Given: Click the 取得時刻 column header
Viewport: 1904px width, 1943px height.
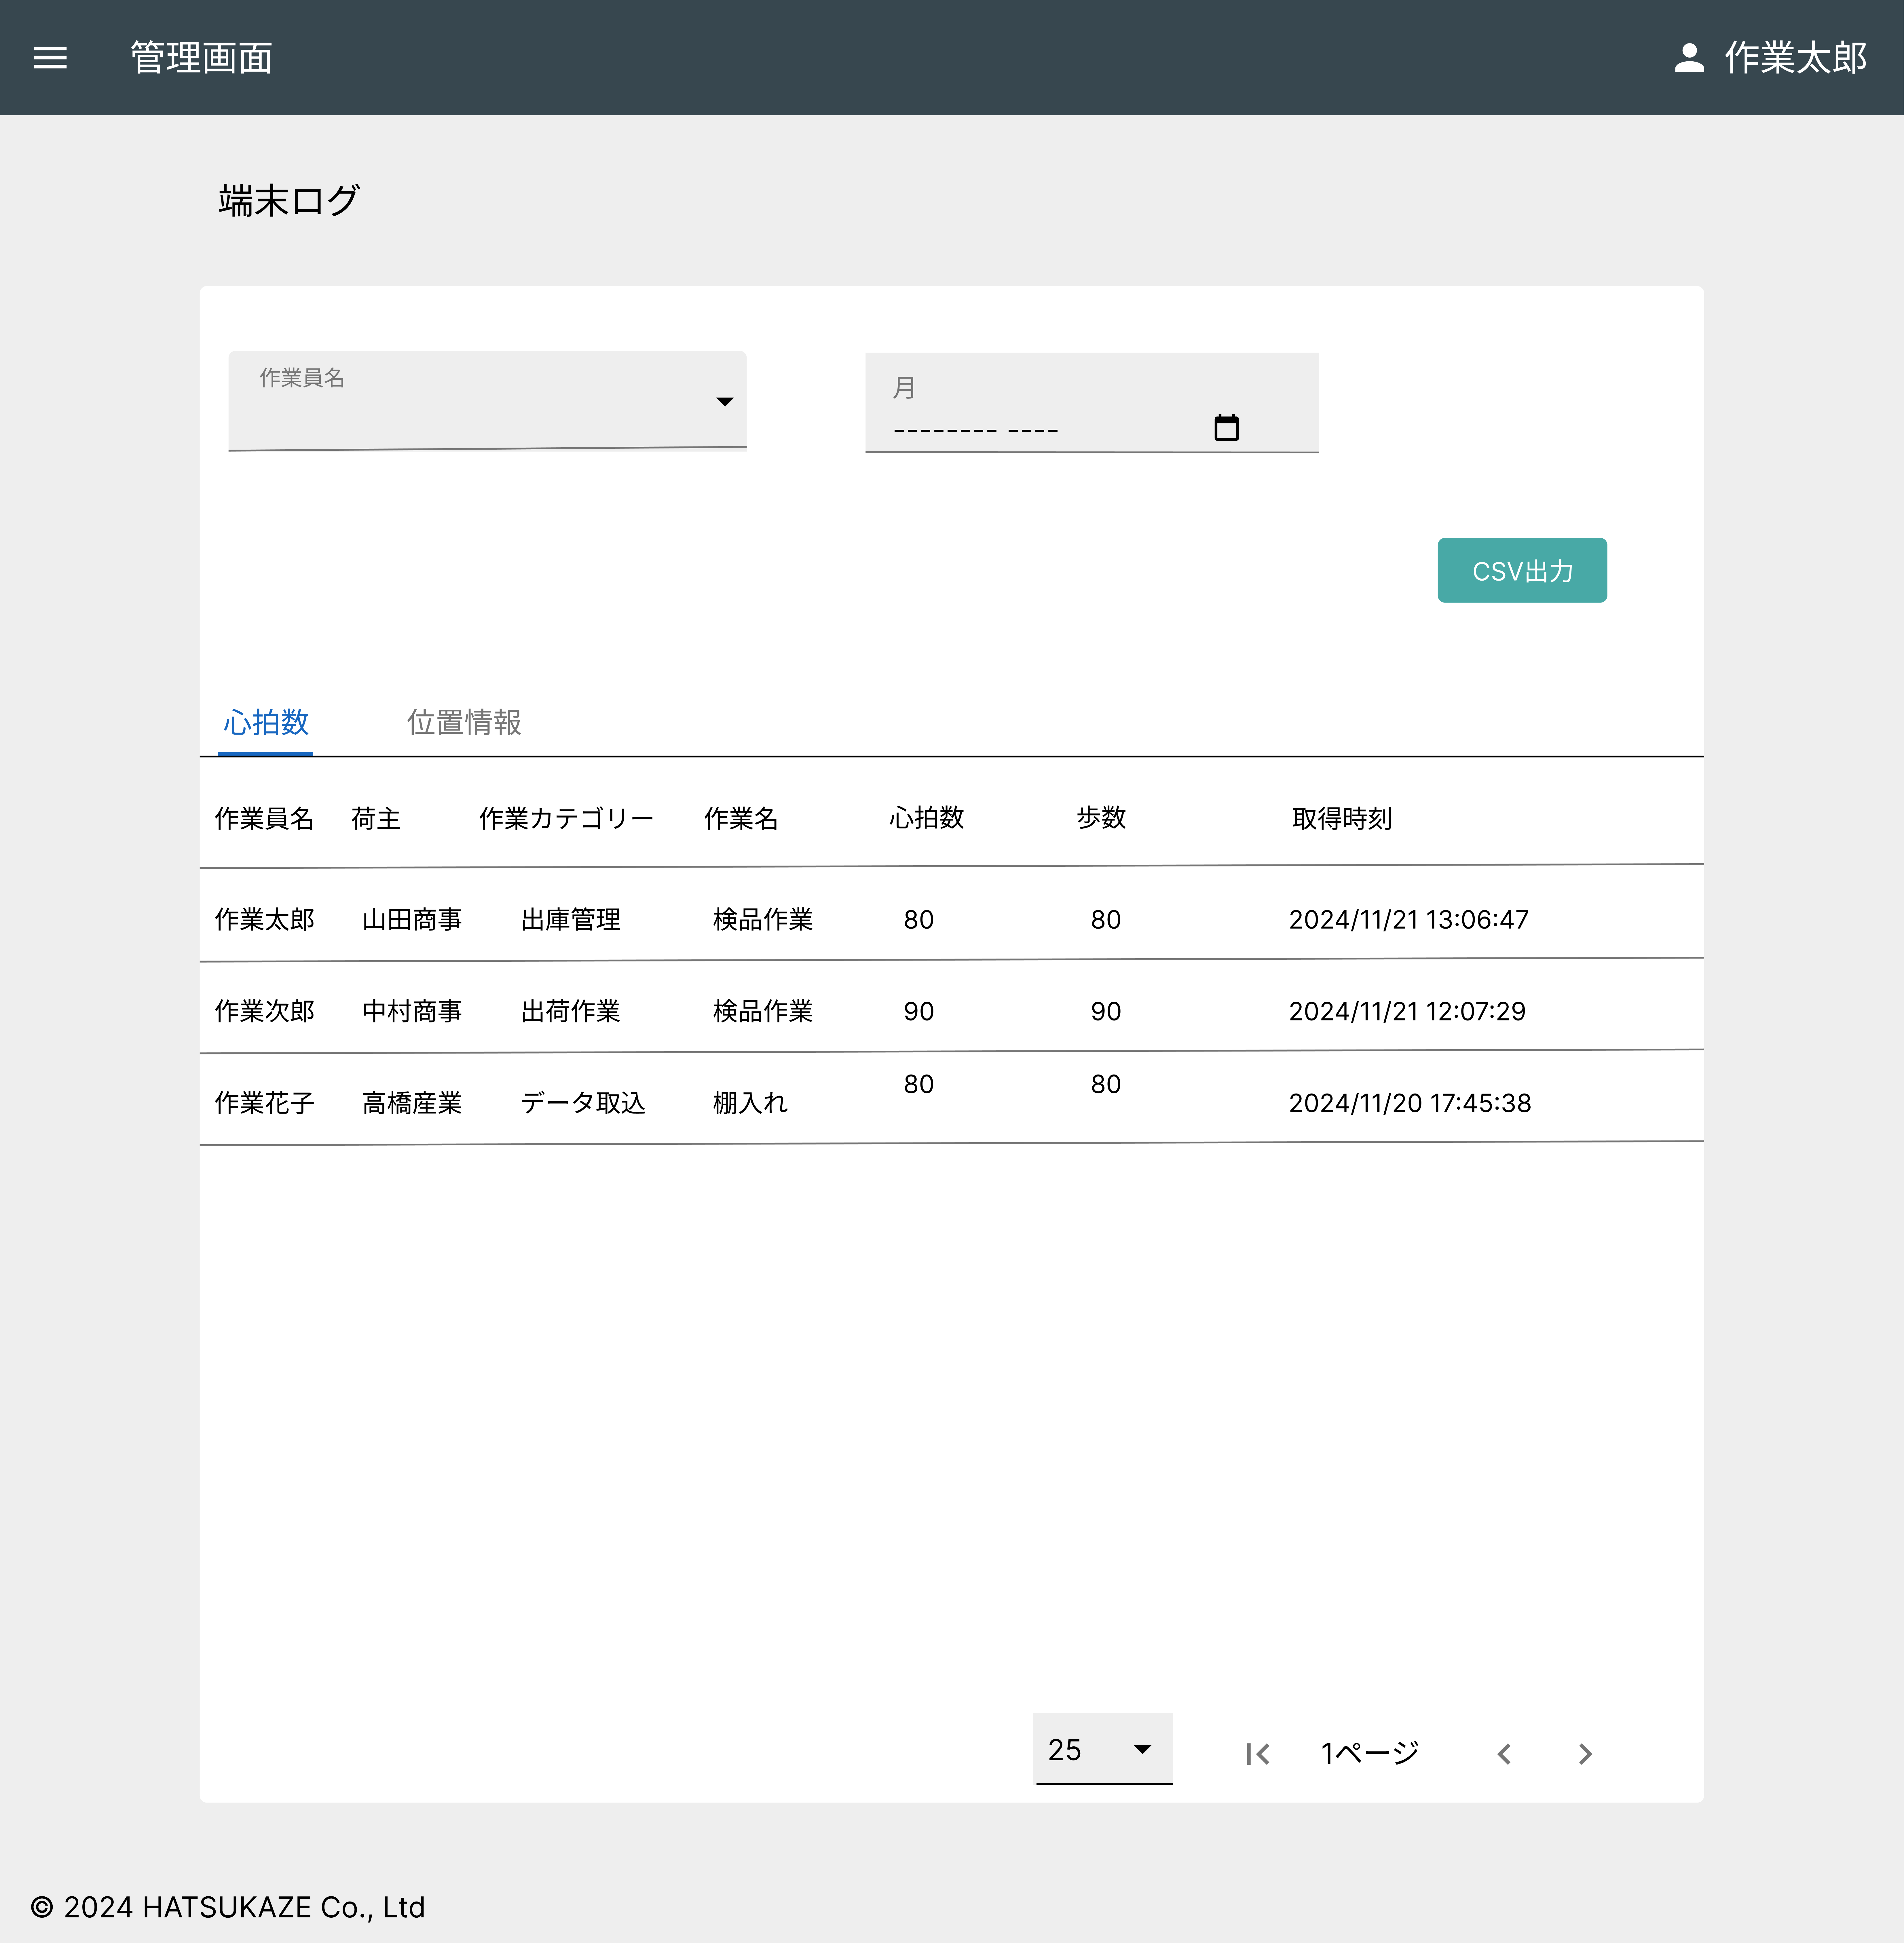Looking at the screenshot, I should [1342, 819].
